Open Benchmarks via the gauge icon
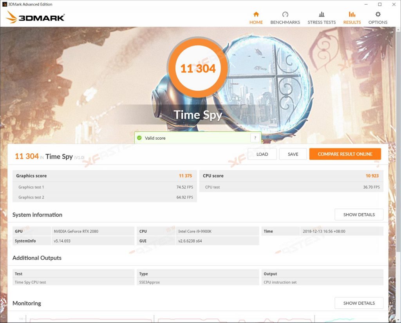Screen dimensions: 401x323 pyautogui.click(x=285, y=14)
